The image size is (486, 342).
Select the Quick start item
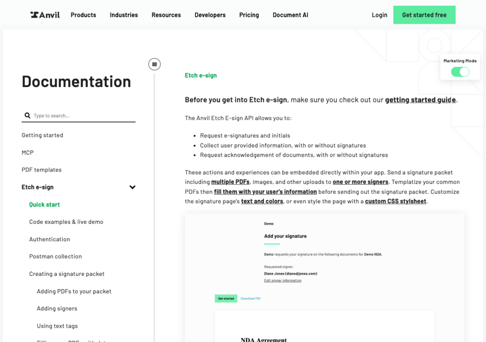(x=44, y=205)
